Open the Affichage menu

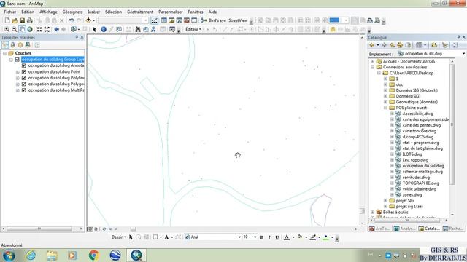48,12
